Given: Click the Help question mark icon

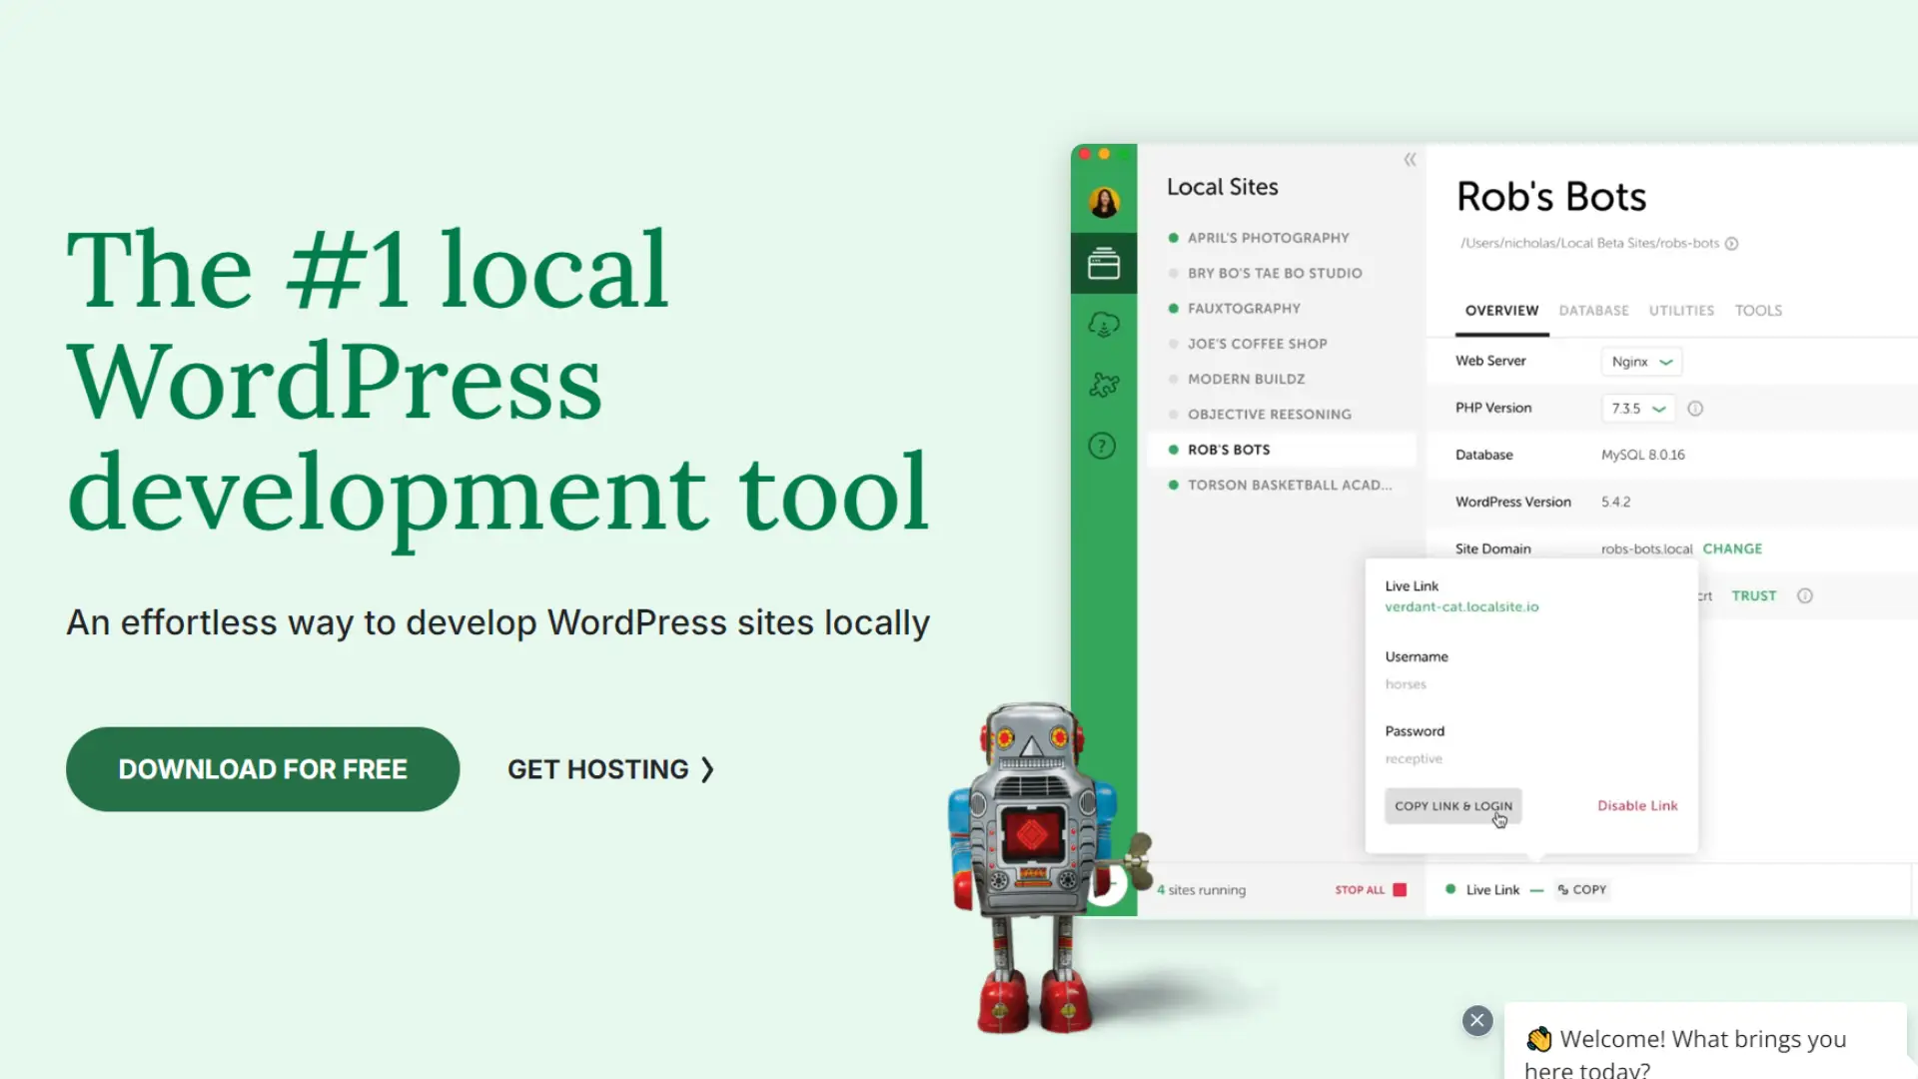Looking at the screenshot, I should click(1102, 446).
